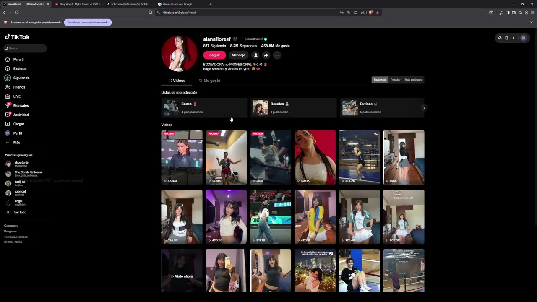Click the phone app icon in top-right pill

pyautogui.click(x=506, y=38)
